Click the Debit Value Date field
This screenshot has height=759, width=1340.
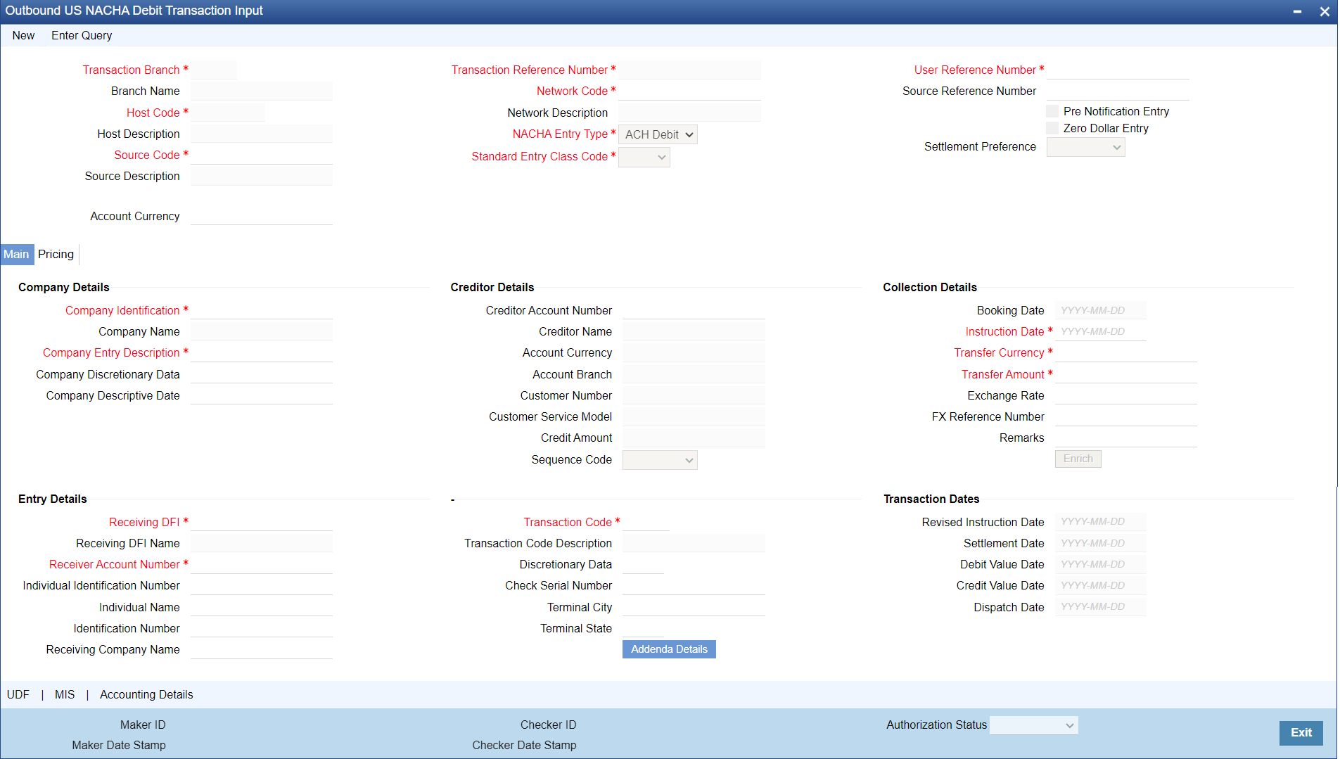[1100, 565]
